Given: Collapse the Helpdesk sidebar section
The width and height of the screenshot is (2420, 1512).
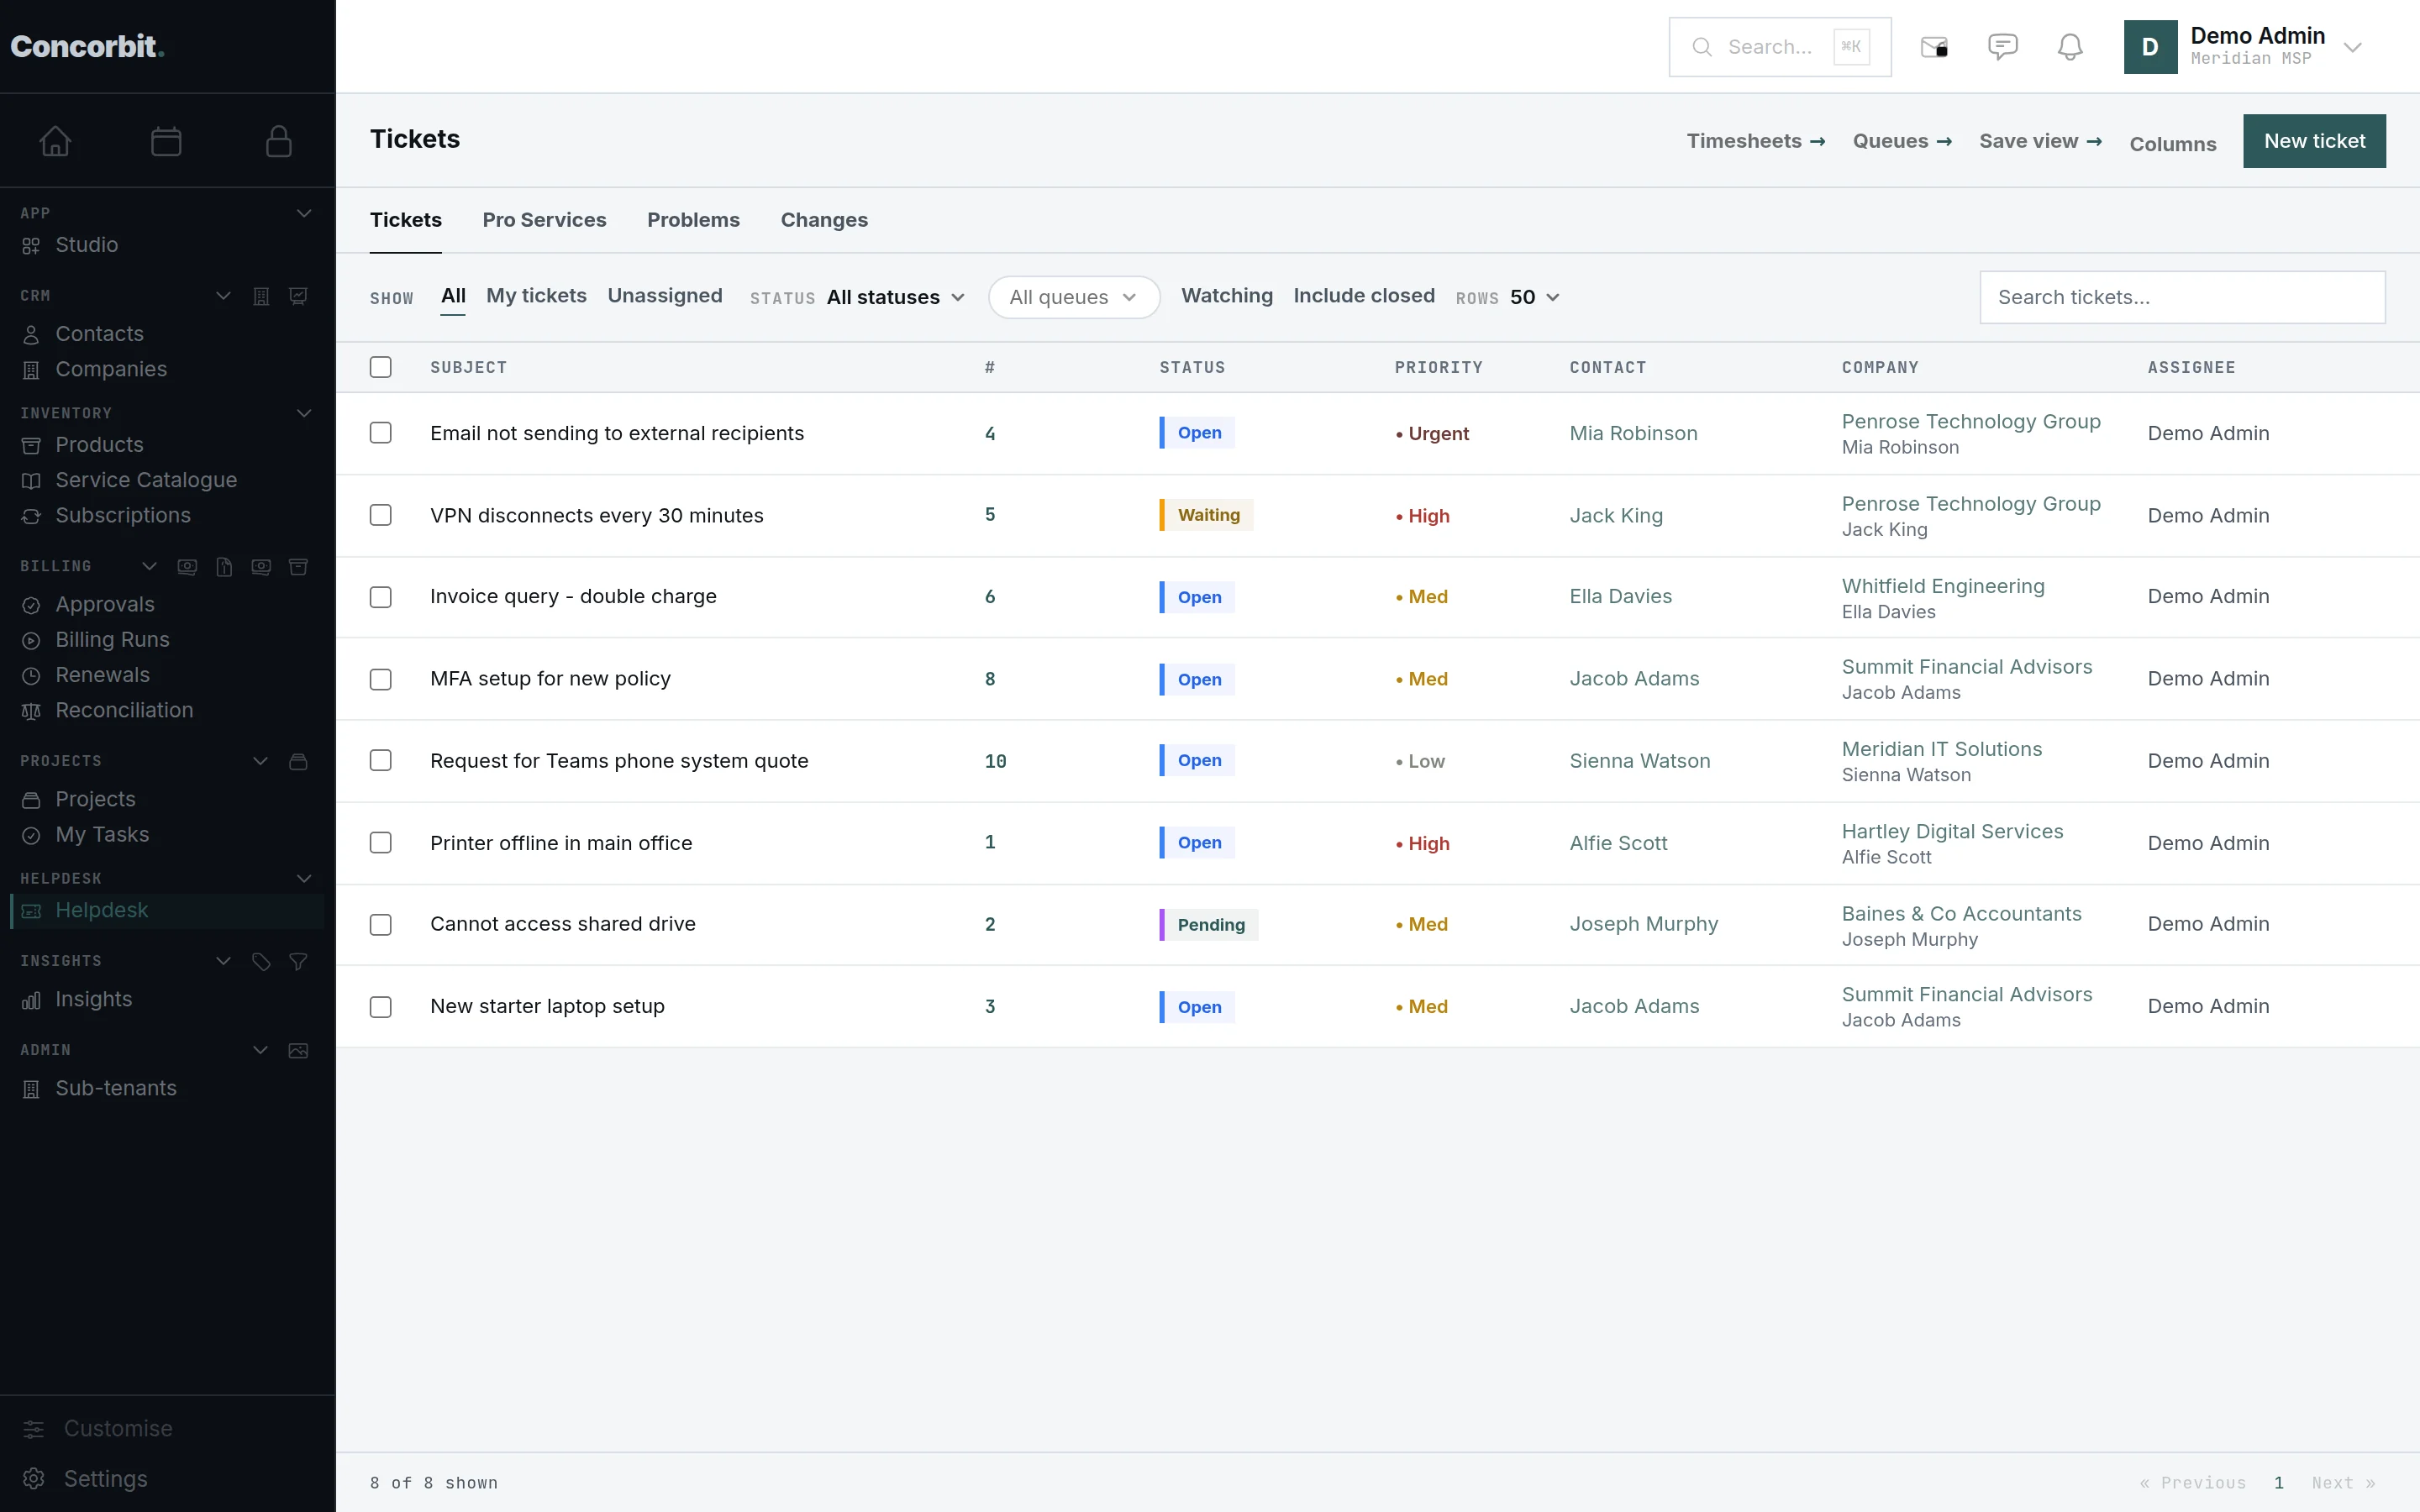Looking at the screenshot, I should tap(304, 878).
